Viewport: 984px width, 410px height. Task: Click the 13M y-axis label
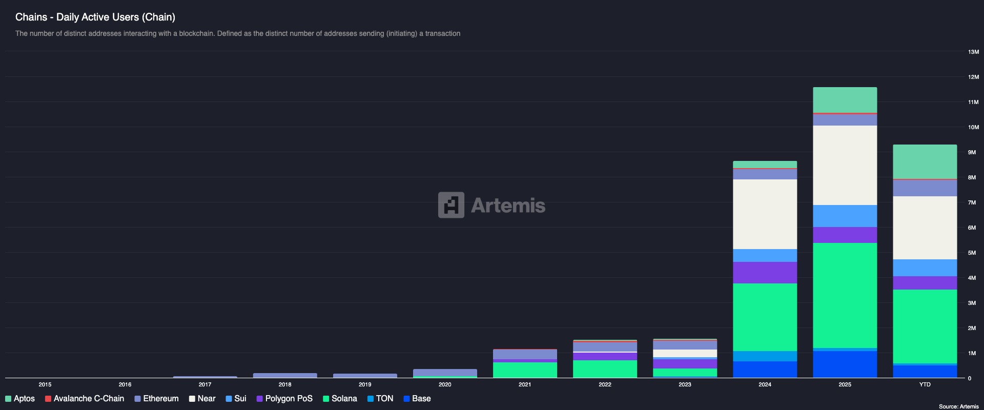click(973, 52)
